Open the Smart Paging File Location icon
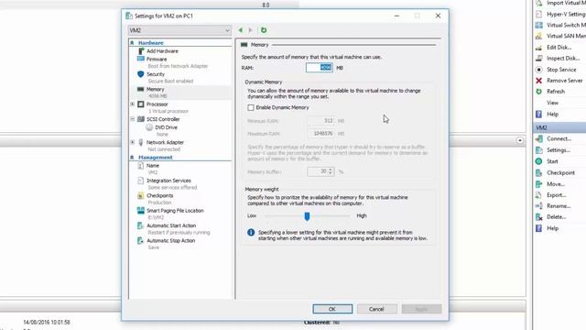The height and width of the screenshot is (330, 586). 140,211
